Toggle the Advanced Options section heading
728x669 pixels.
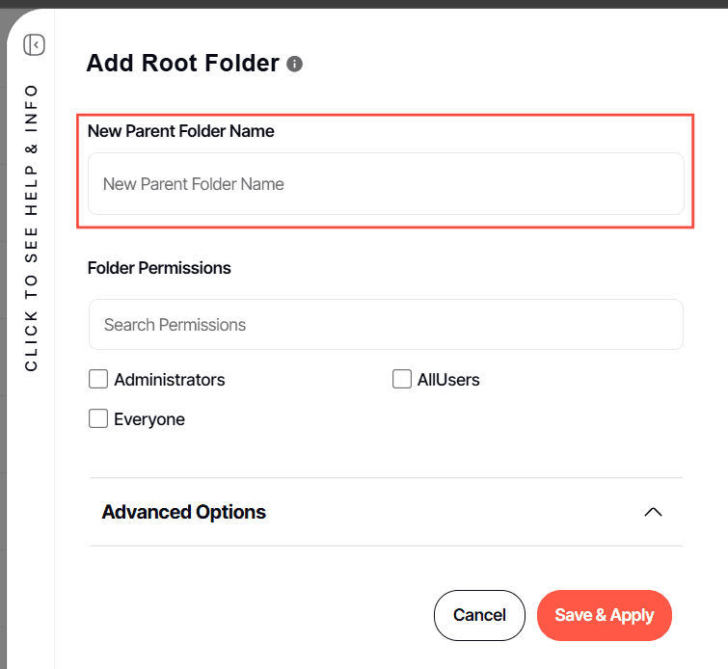(184, 512)
